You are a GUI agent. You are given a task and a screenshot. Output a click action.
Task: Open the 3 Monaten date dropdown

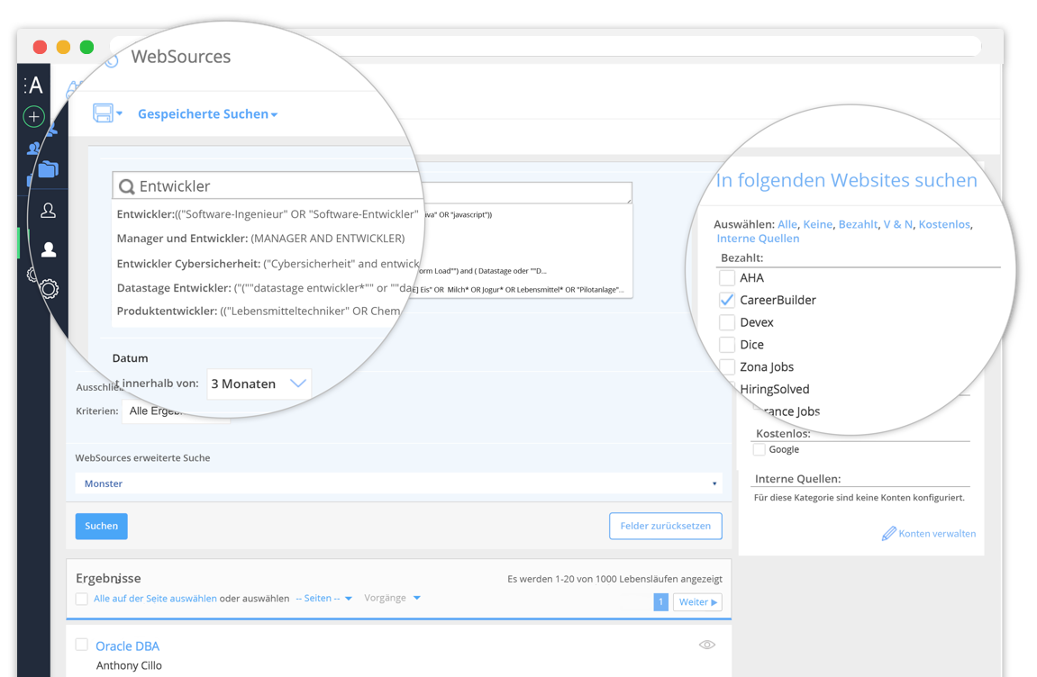(259, 384)
